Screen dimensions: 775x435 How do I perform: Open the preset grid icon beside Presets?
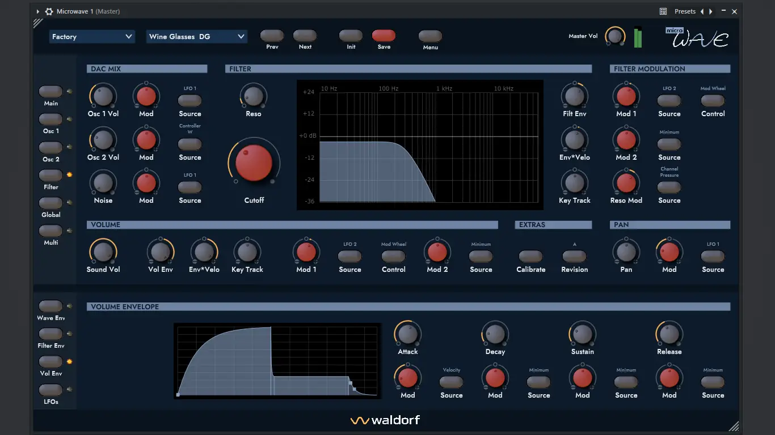tap(663, 11)
